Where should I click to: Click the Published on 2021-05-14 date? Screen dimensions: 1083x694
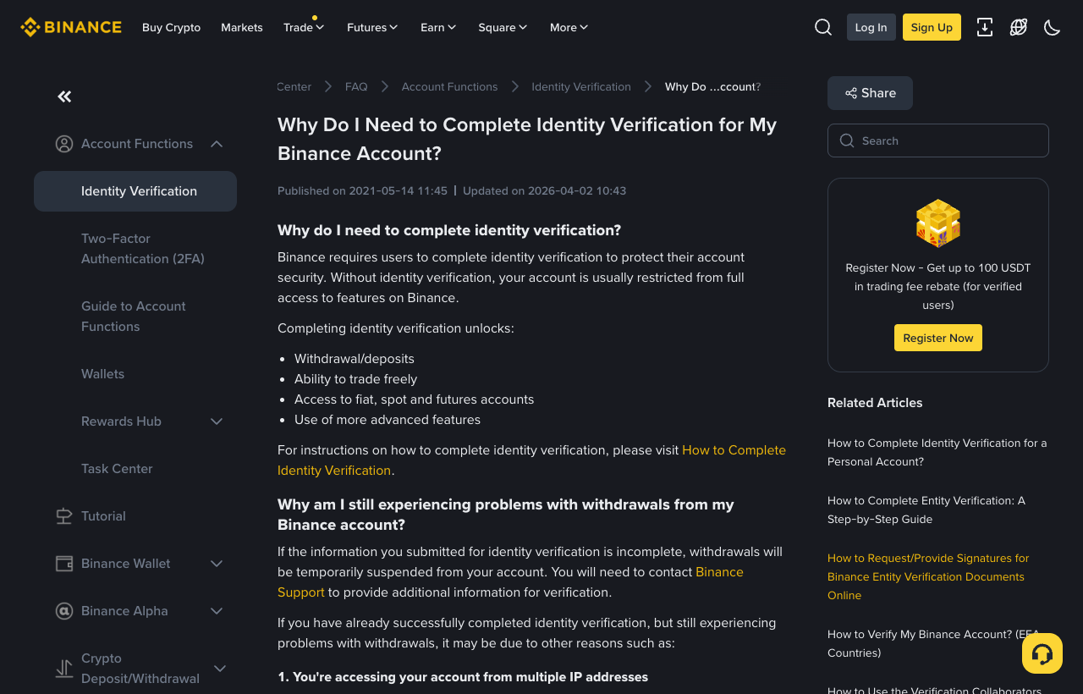click(362, 190)
